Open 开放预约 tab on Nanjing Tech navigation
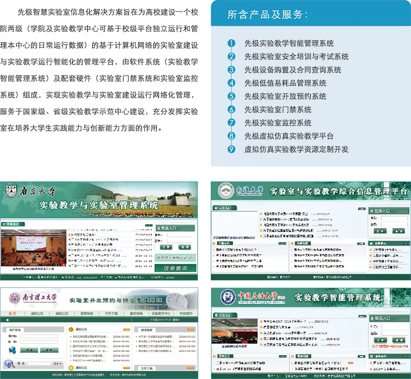The image size is (411, 379). point(186,313)
